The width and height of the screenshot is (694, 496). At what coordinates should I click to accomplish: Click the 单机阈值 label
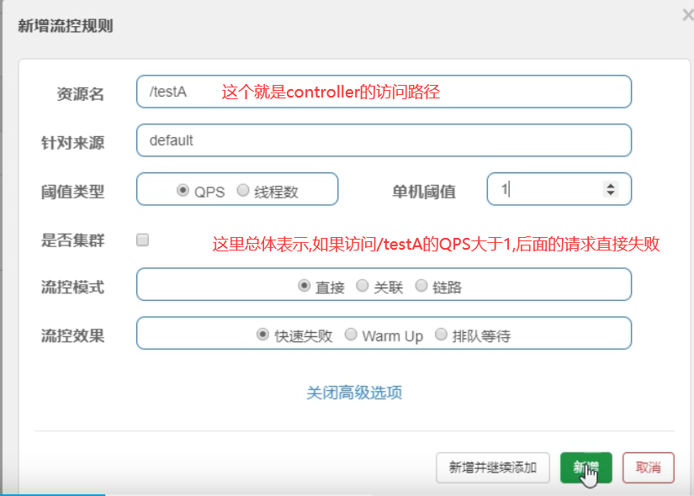(424, 192)
